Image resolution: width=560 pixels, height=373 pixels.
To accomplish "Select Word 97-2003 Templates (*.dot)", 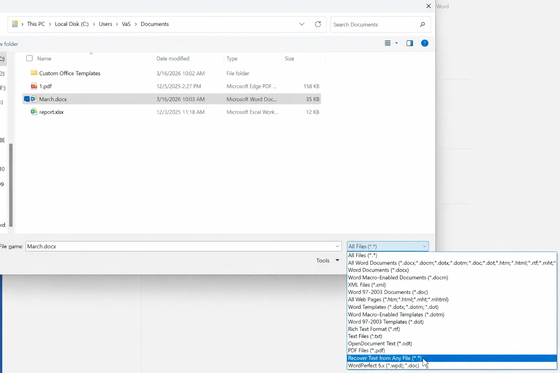I will coord(452,322).
